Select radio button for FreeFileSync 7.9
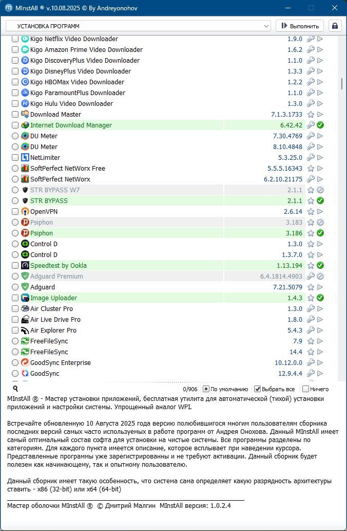The width and height of the screenshot is (347, 531). coord(15,341)
